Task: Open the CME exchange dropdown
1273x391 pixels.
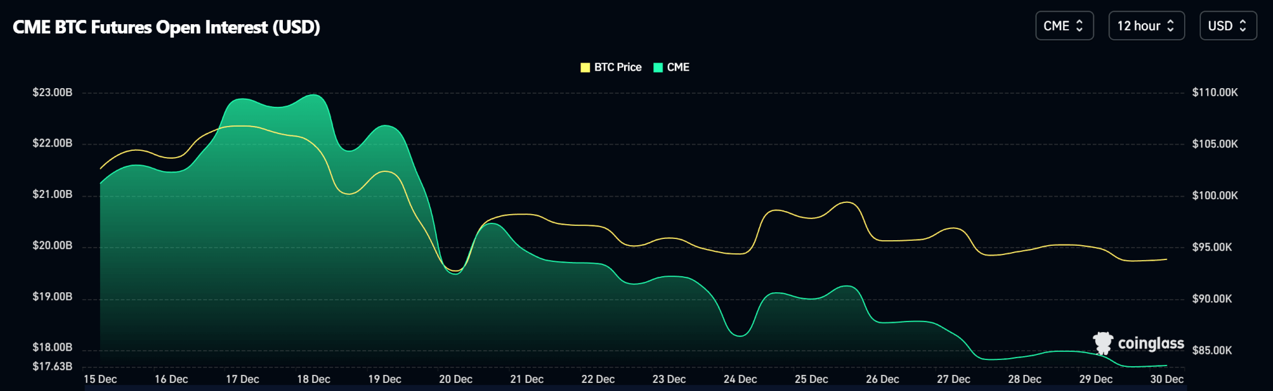Action: click(1064, 26)
